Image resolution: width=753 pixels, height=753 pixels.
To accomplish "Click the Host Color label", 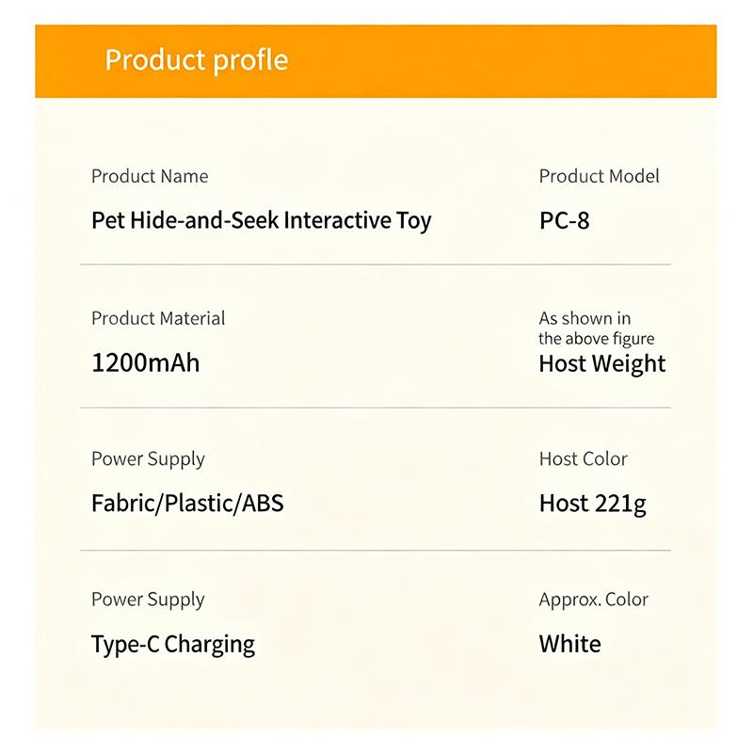I will 583,459.
